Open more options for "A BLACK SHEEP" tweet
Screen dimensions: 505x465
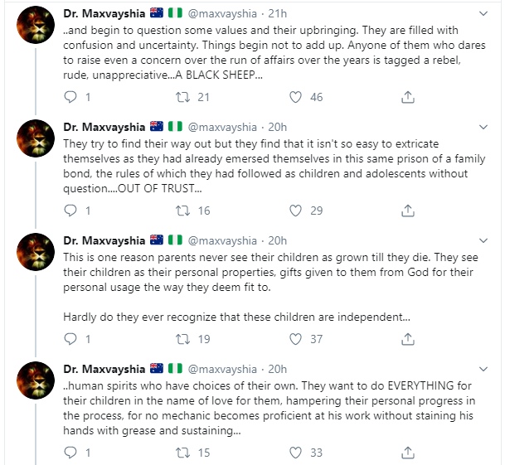coord(484,14)
